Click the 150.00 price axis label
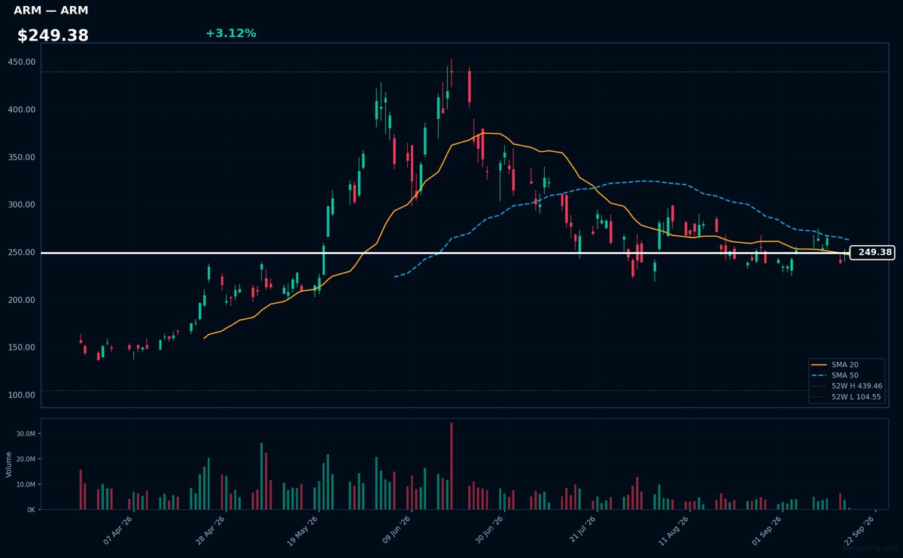Image resolution: width=903 pixels, height=558 pixels. coord(22,347)
